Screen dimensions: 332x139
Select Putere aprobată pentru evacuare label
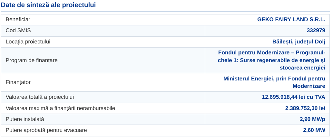(x=46, y=130)
